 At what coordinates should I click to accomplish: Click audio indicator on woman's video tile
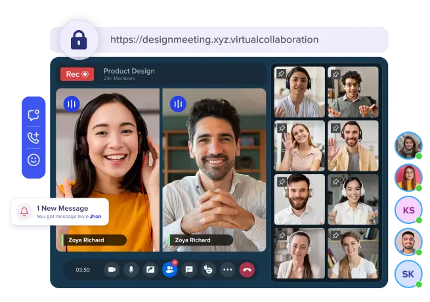tap(72, 104)
